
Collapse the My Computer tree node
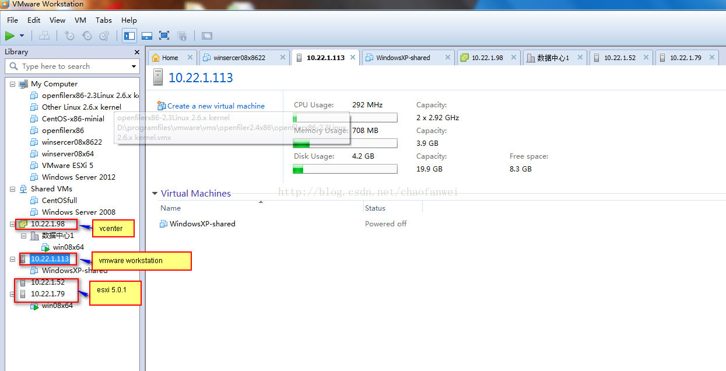(x=12, y=84)
